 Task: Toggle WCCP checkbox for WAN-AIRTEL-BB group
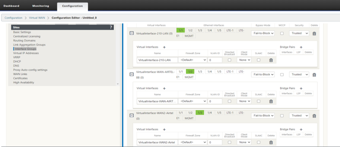[282, 75]
